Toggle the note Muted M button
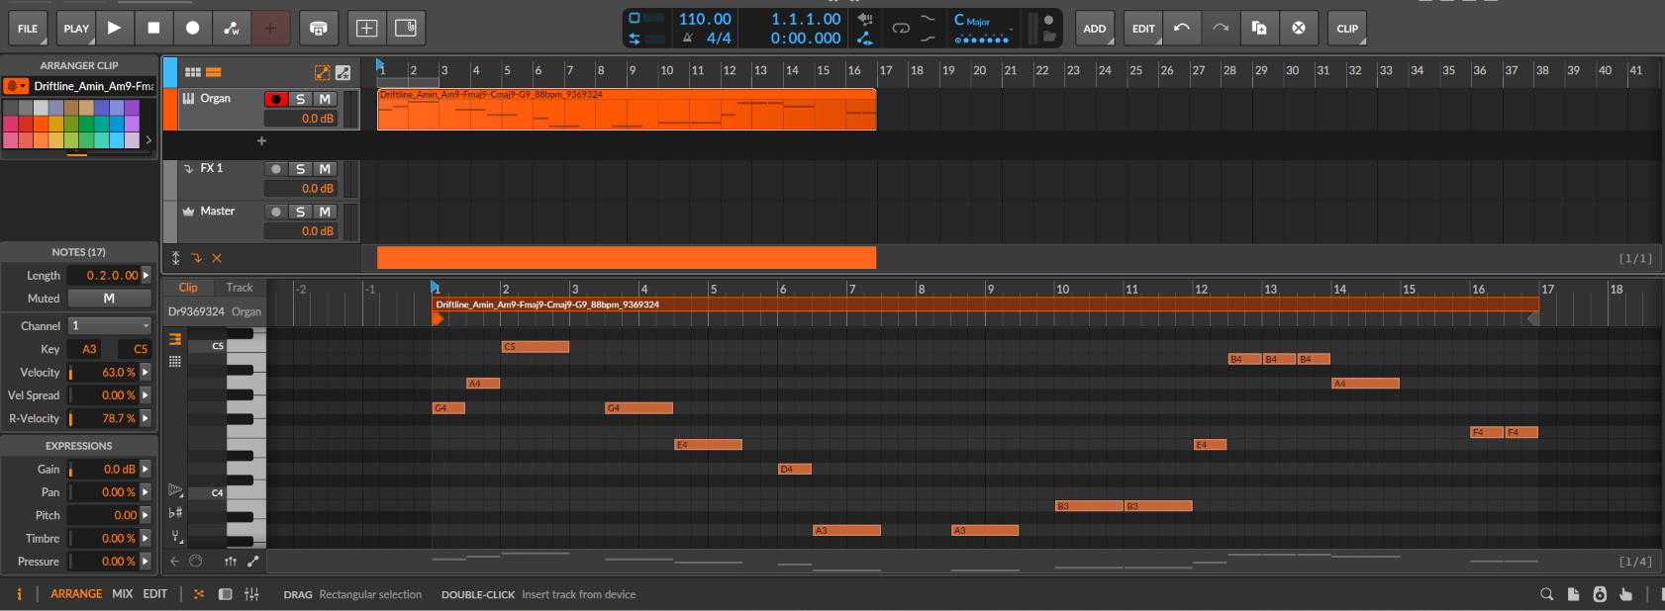1665x611 pixels. pyautogui.click(x=109, y=299)
